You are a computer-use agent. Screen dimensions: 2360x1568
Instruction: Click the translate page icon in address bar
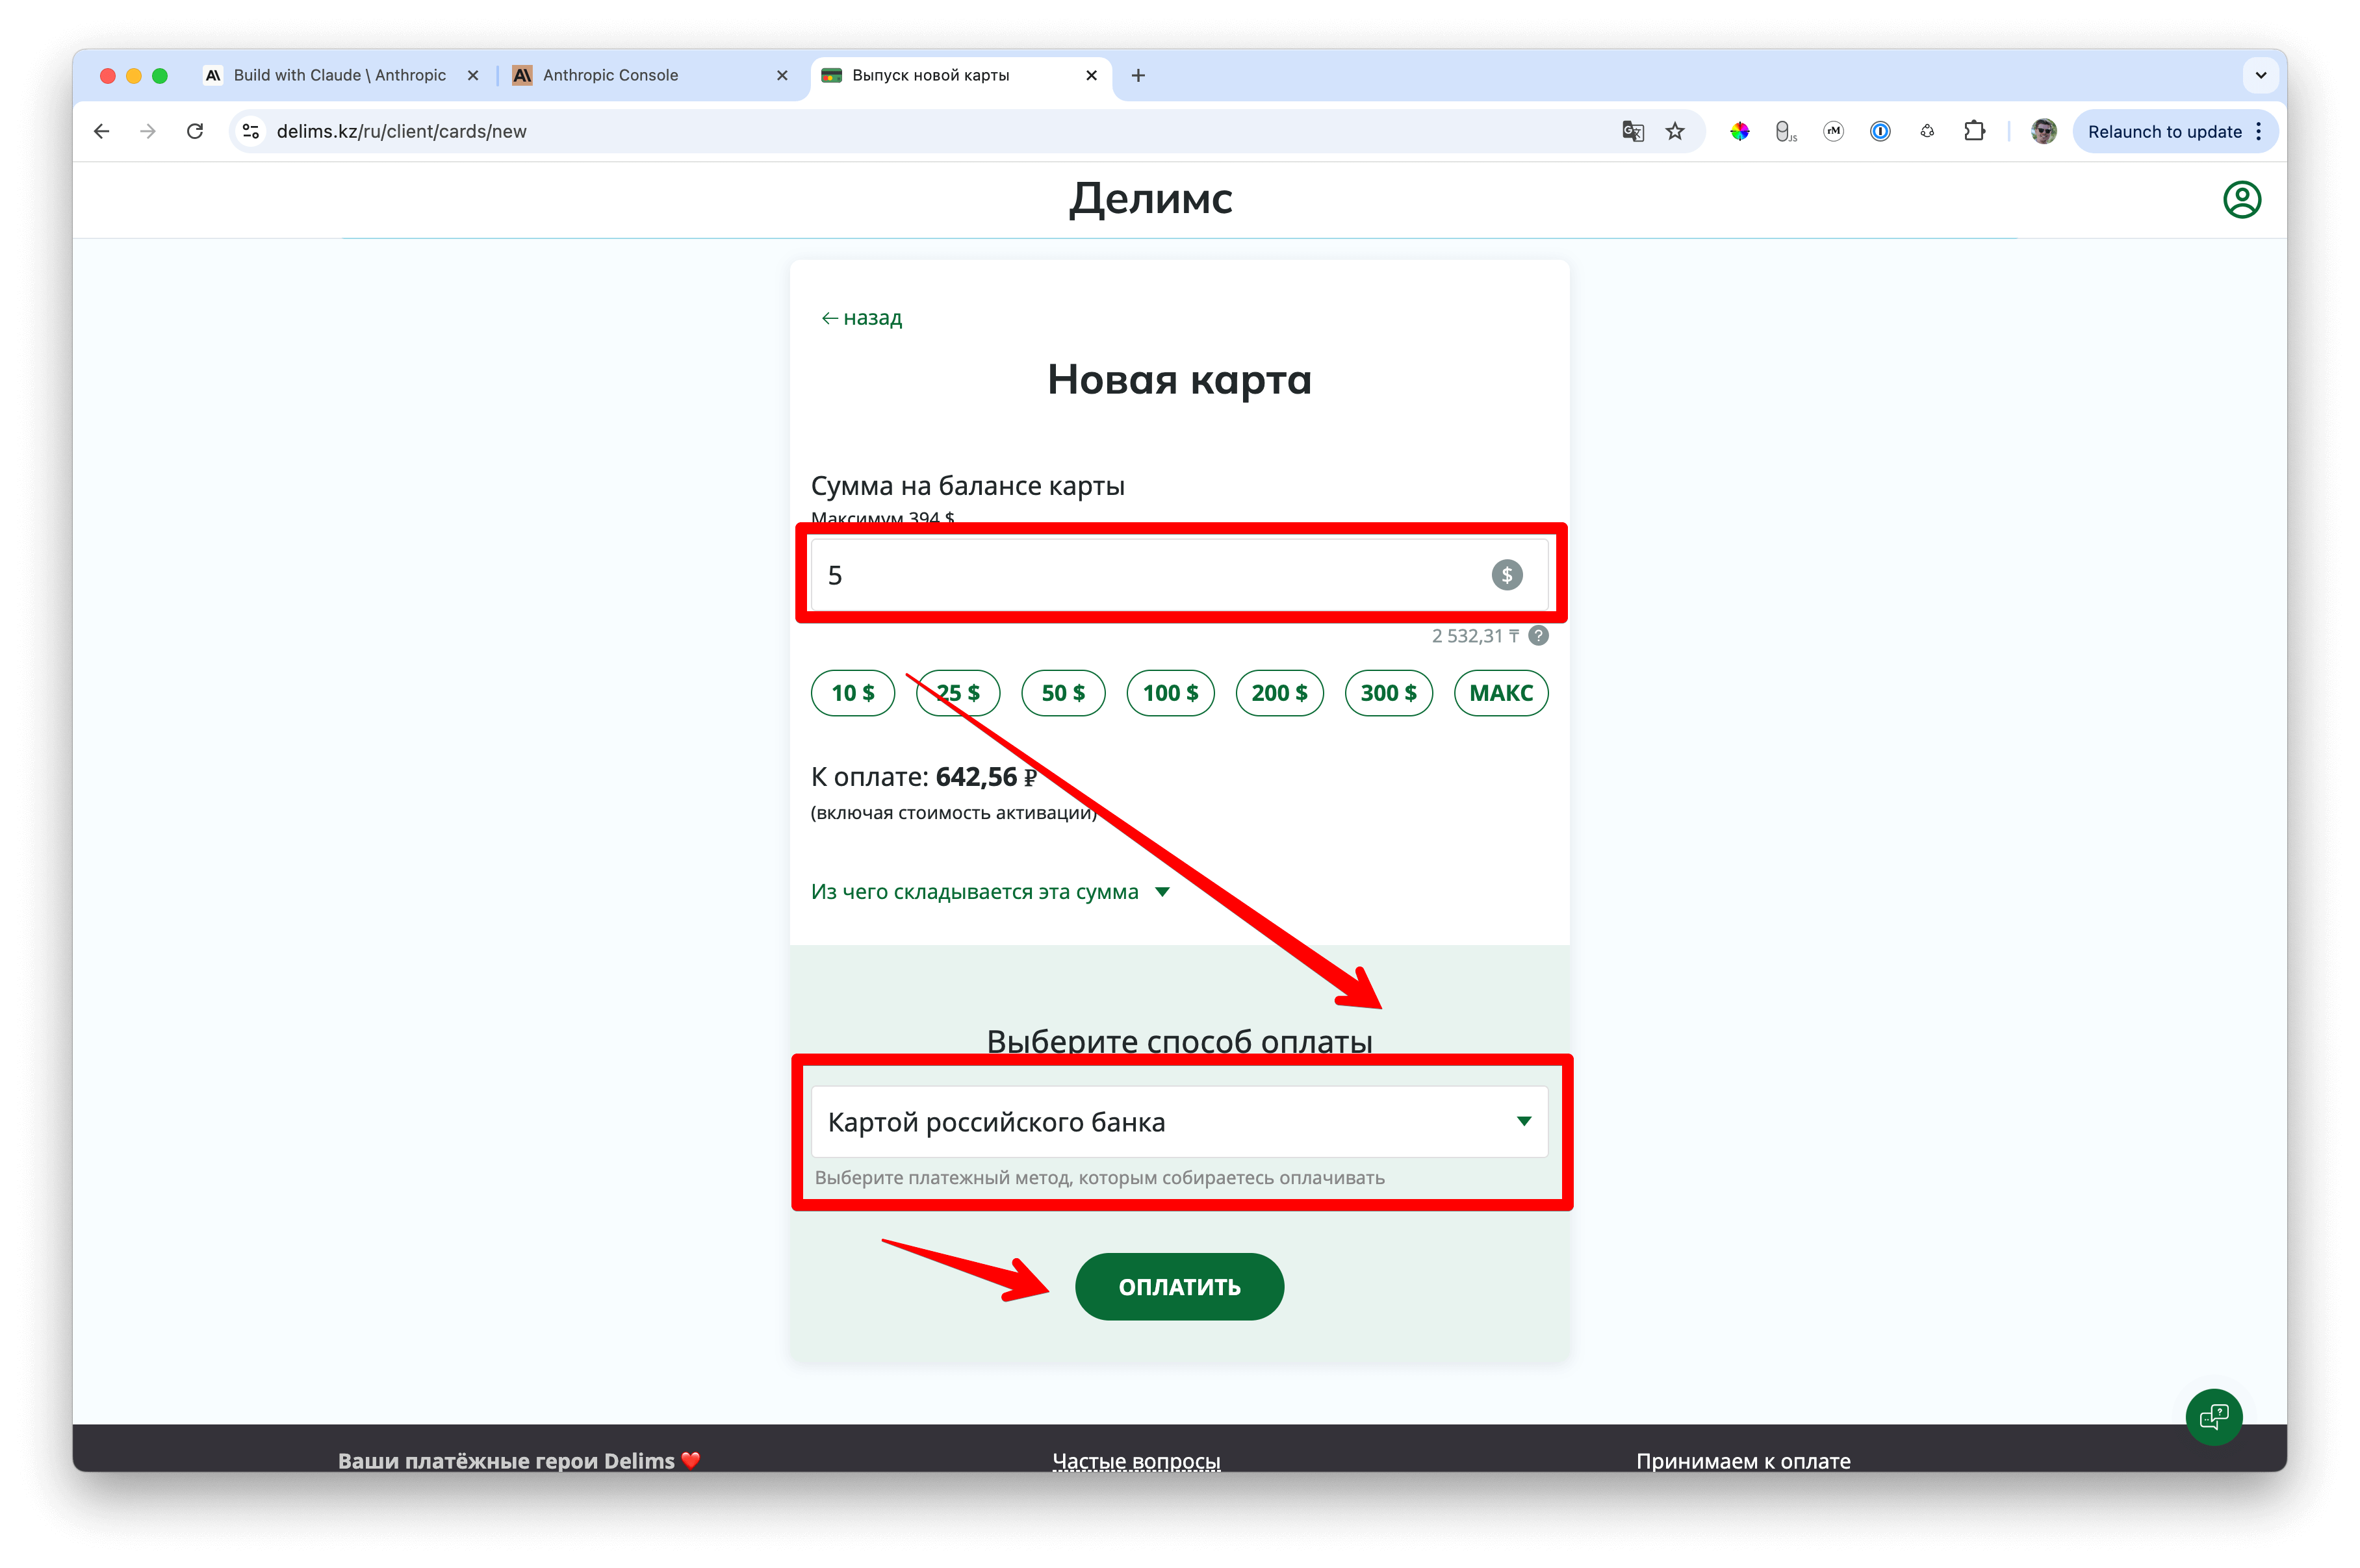(1633, 131)
